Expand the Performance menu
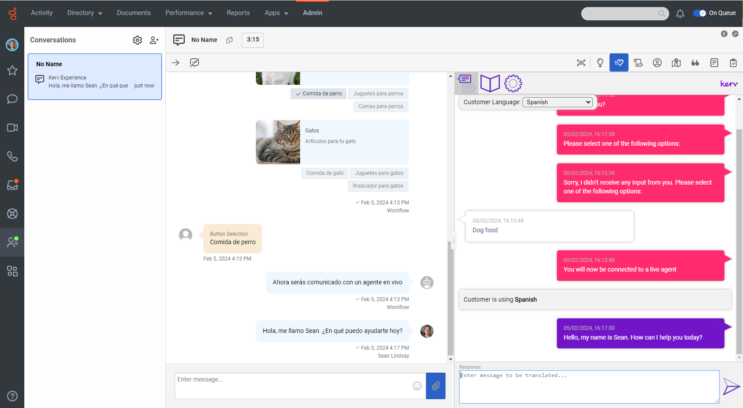This screenshot has height=408, width=743. coord(188,13)
